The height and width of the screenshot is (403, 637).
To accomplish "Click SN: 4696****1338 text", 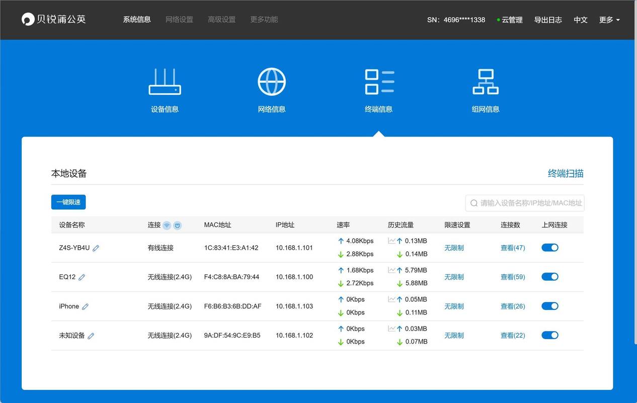I will [x=456, y=20].
